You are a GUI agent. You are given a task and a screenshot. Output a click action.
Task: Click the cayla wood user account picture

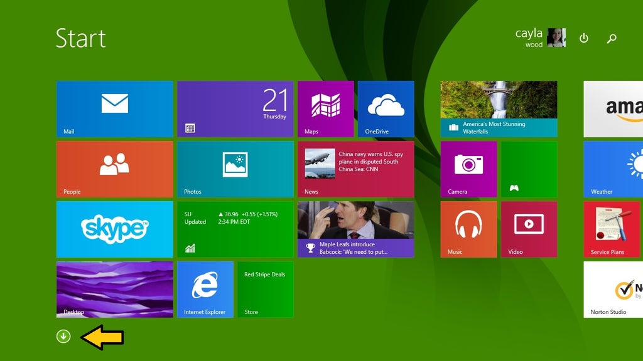(x=556, y=38)
